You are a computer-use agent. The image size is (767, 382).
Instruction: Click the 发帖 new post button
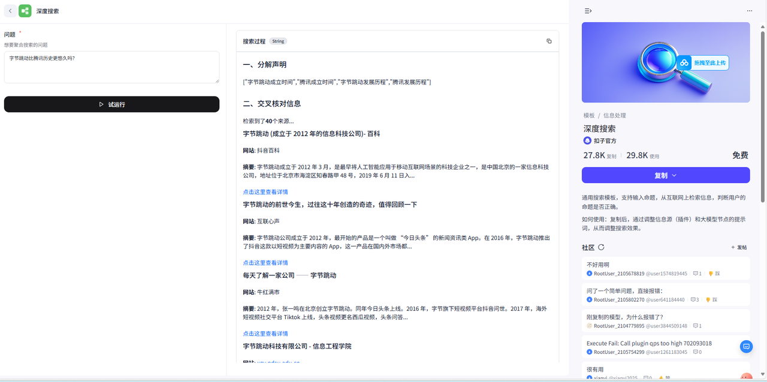coord(739,247)
